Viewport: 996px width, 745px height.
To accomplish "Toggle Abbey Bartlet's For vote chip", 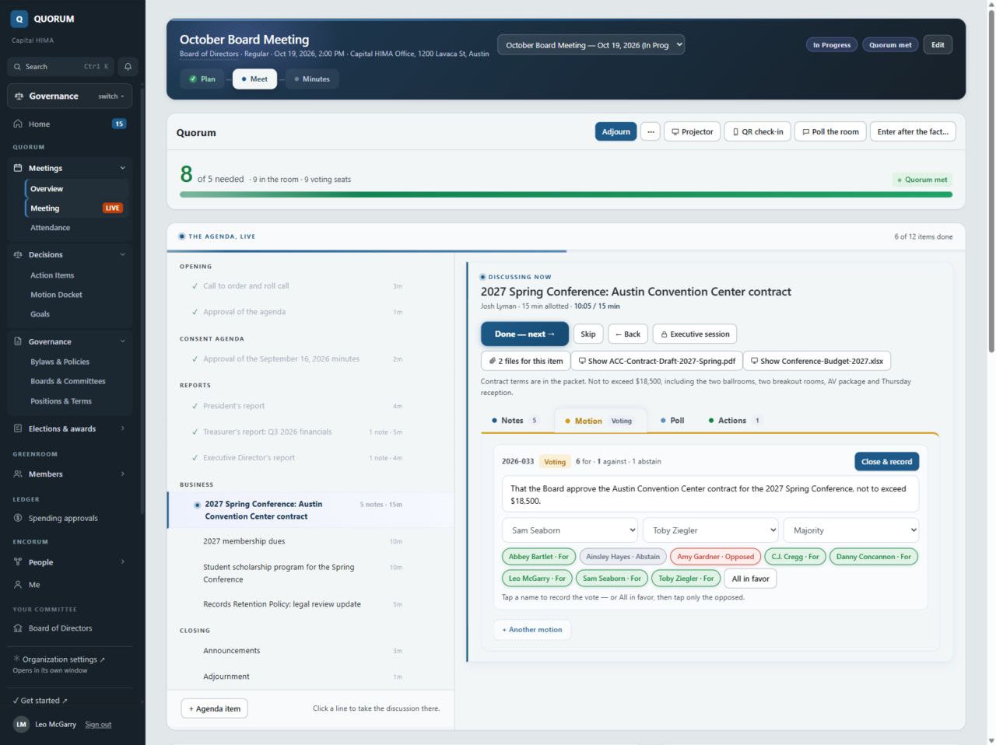I will click(x=538, y=557).
